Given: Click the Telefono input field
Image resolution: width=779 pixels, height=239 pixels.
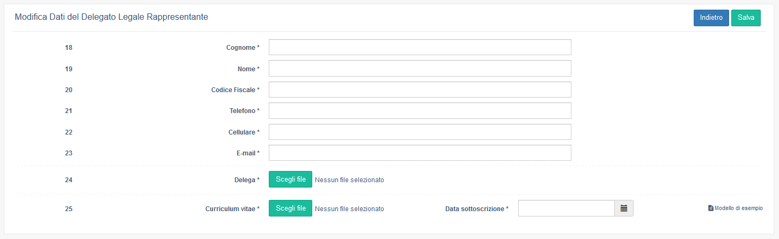Looking at the screenshot, I should coord(420,111).
